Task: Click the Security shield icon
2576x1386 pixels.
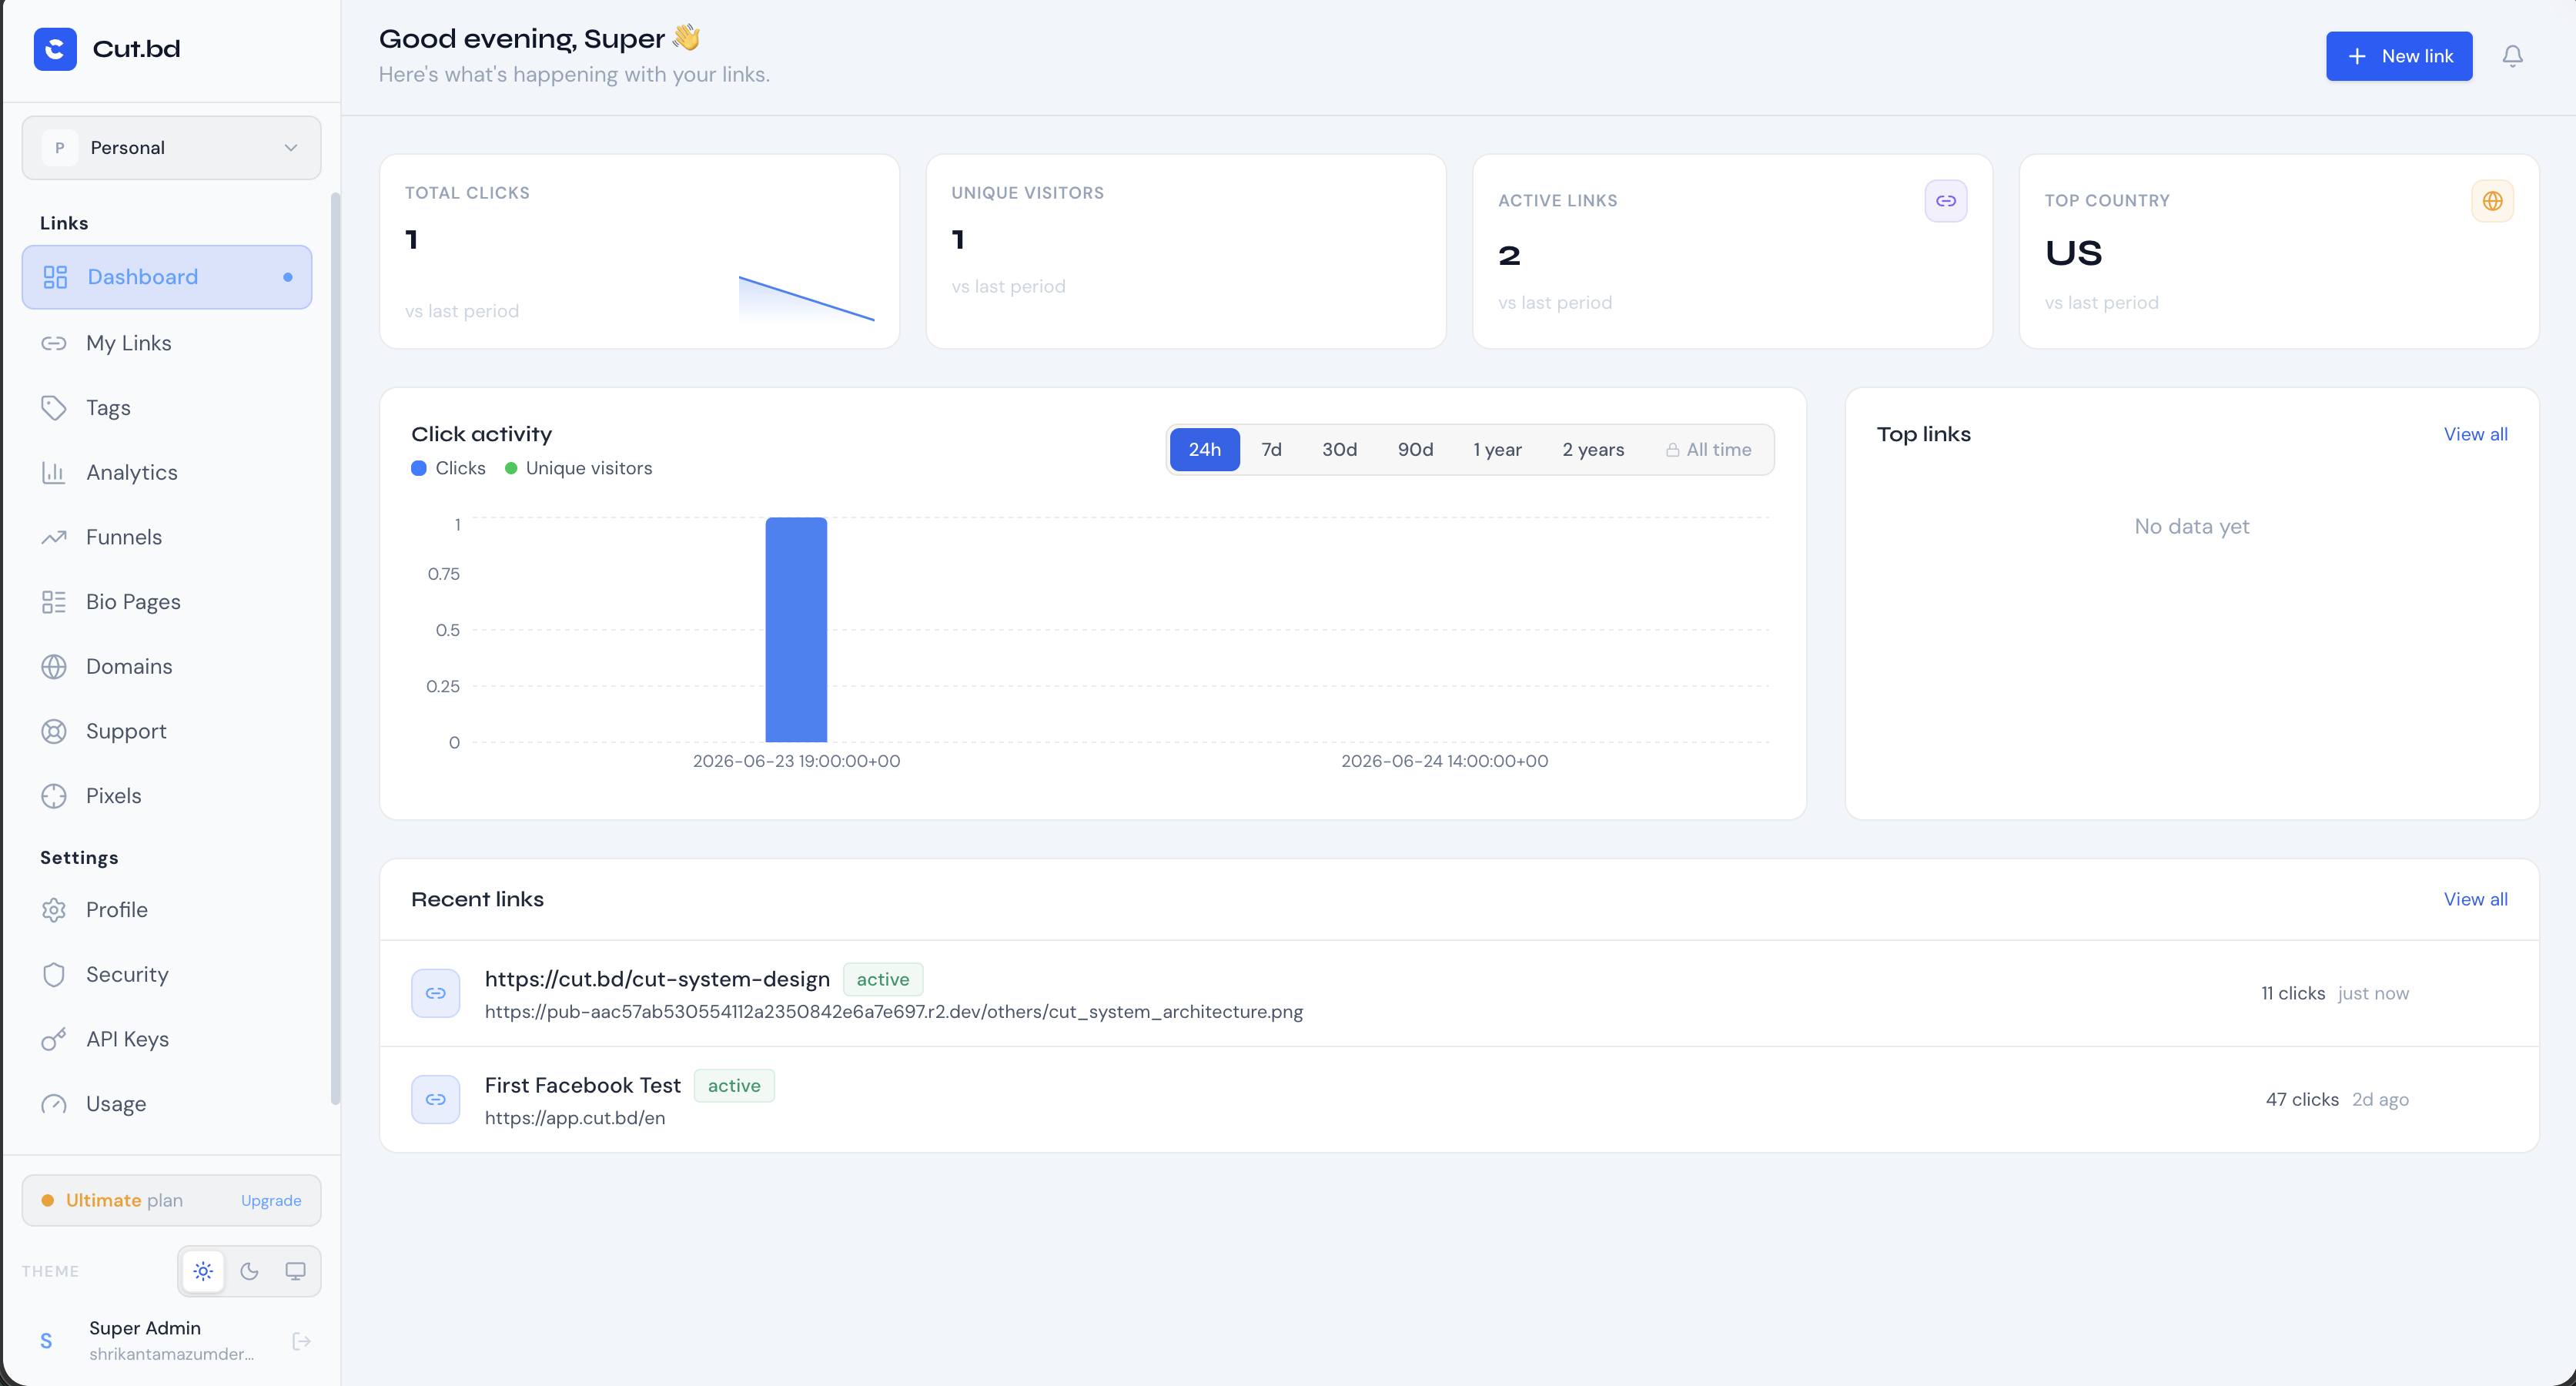Action: tap(54, 975)
